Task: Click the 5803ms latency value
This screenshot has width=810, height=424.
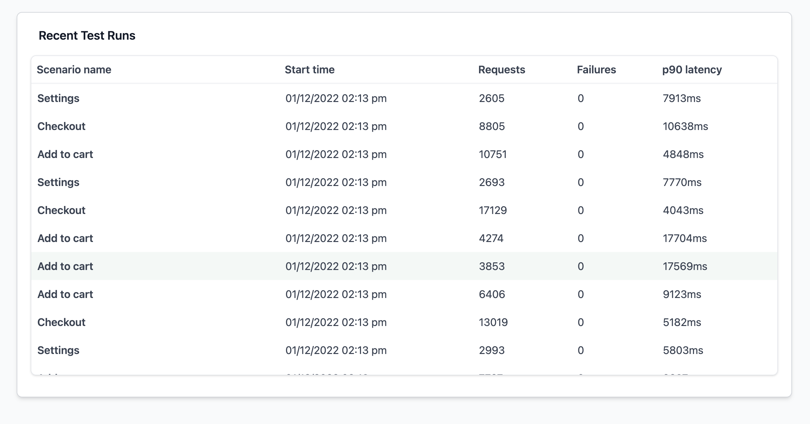Action: [683, 350]
